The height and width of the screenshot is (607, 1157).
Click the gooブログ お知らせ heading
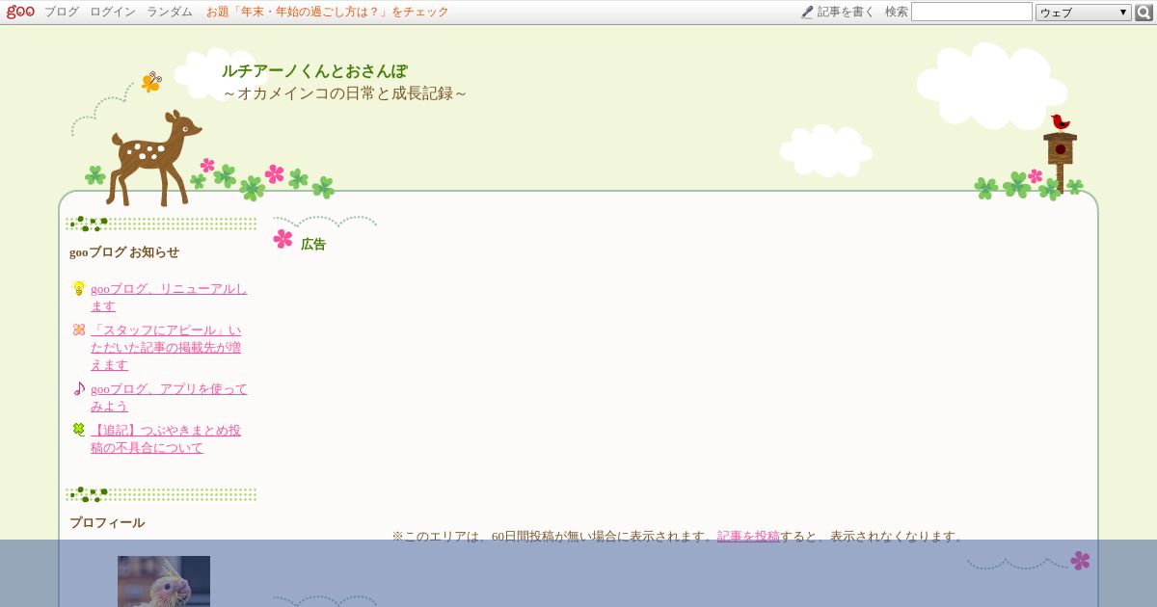[x=124, y=252]
